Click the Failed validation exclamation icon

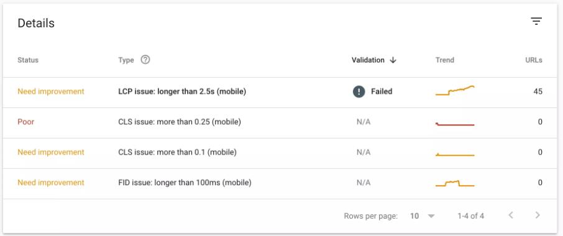[x=359, y=91]
